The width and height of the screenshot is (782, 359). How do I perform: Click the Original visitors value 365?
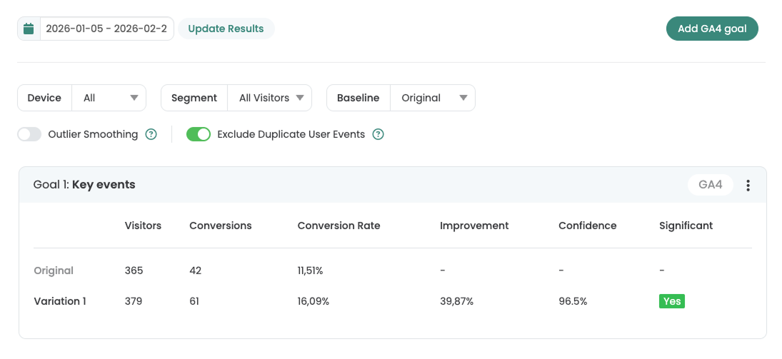134,270
